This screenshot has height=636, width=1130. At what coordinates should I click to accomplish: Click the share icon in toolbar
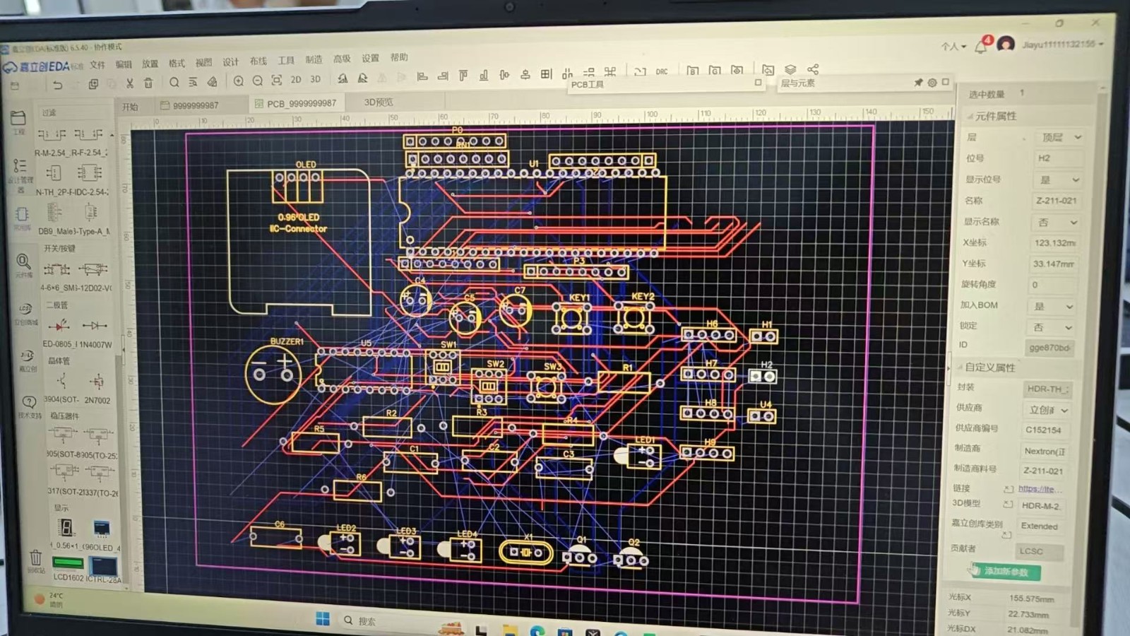(x=813, y=69)
